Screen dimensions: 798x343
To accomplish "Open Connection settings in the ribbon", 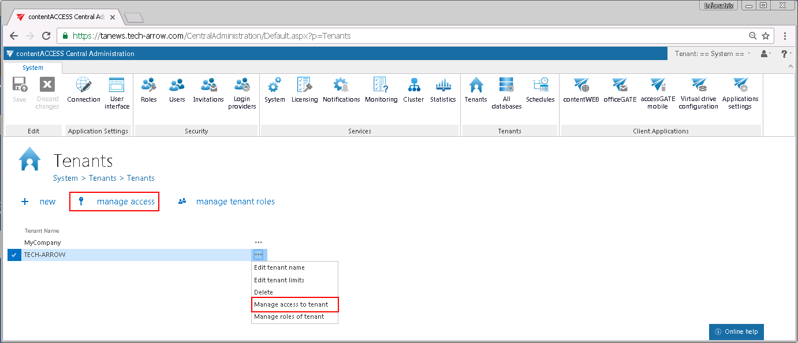I will click(x=84, y=90).
